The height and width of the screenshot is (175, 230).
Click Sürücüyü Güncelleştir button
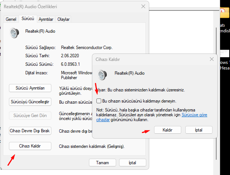point(30,102)
